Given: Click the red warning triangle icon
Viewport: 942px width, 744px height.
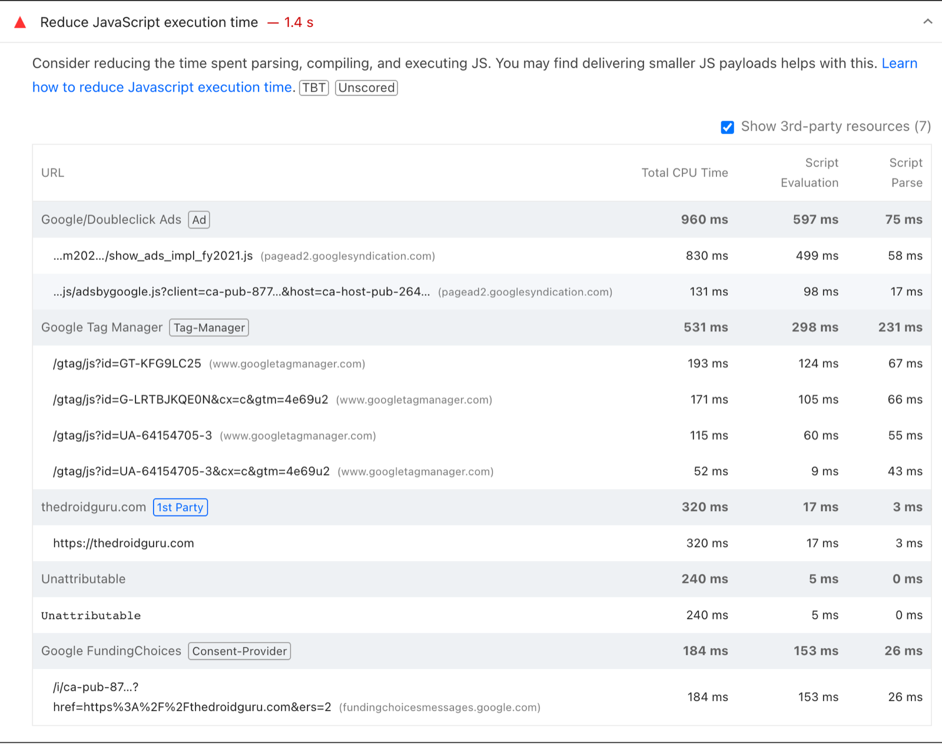Looking at the screenshot, I should [20, 22].
